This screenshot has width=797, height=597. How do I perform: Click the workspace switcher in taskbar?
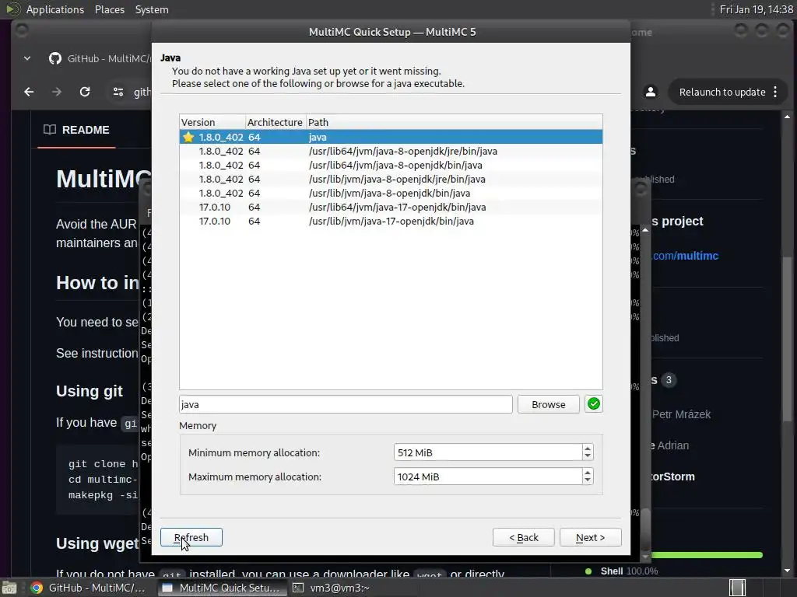(x=737, y=588)
